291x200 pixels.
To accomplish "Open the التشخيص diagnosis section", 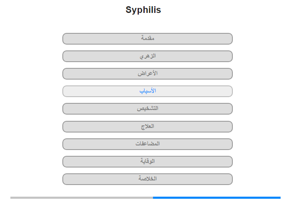I will (148, 109).
